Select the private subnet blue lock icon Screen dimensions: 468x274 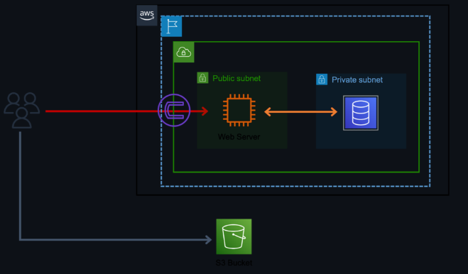322,80
